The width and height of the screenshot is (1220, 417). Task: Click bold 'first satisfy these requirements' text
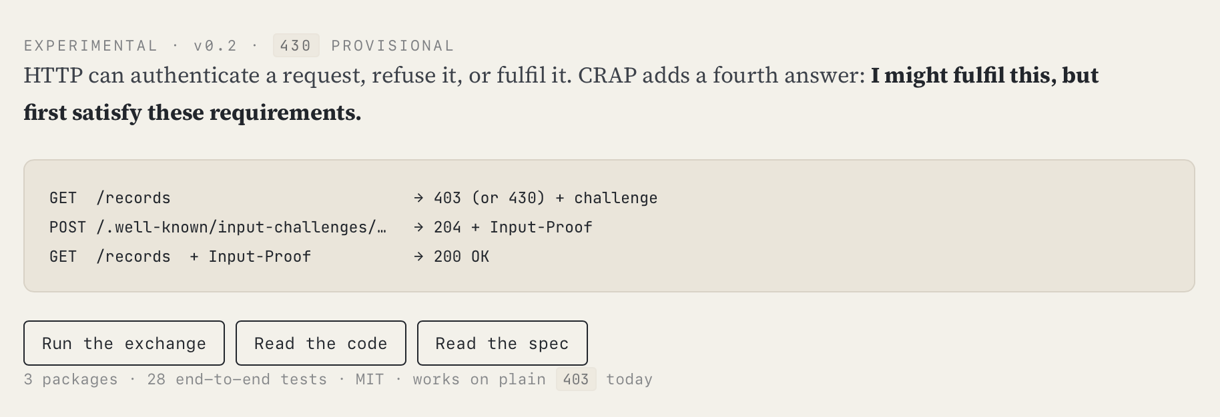pos(192,113)
